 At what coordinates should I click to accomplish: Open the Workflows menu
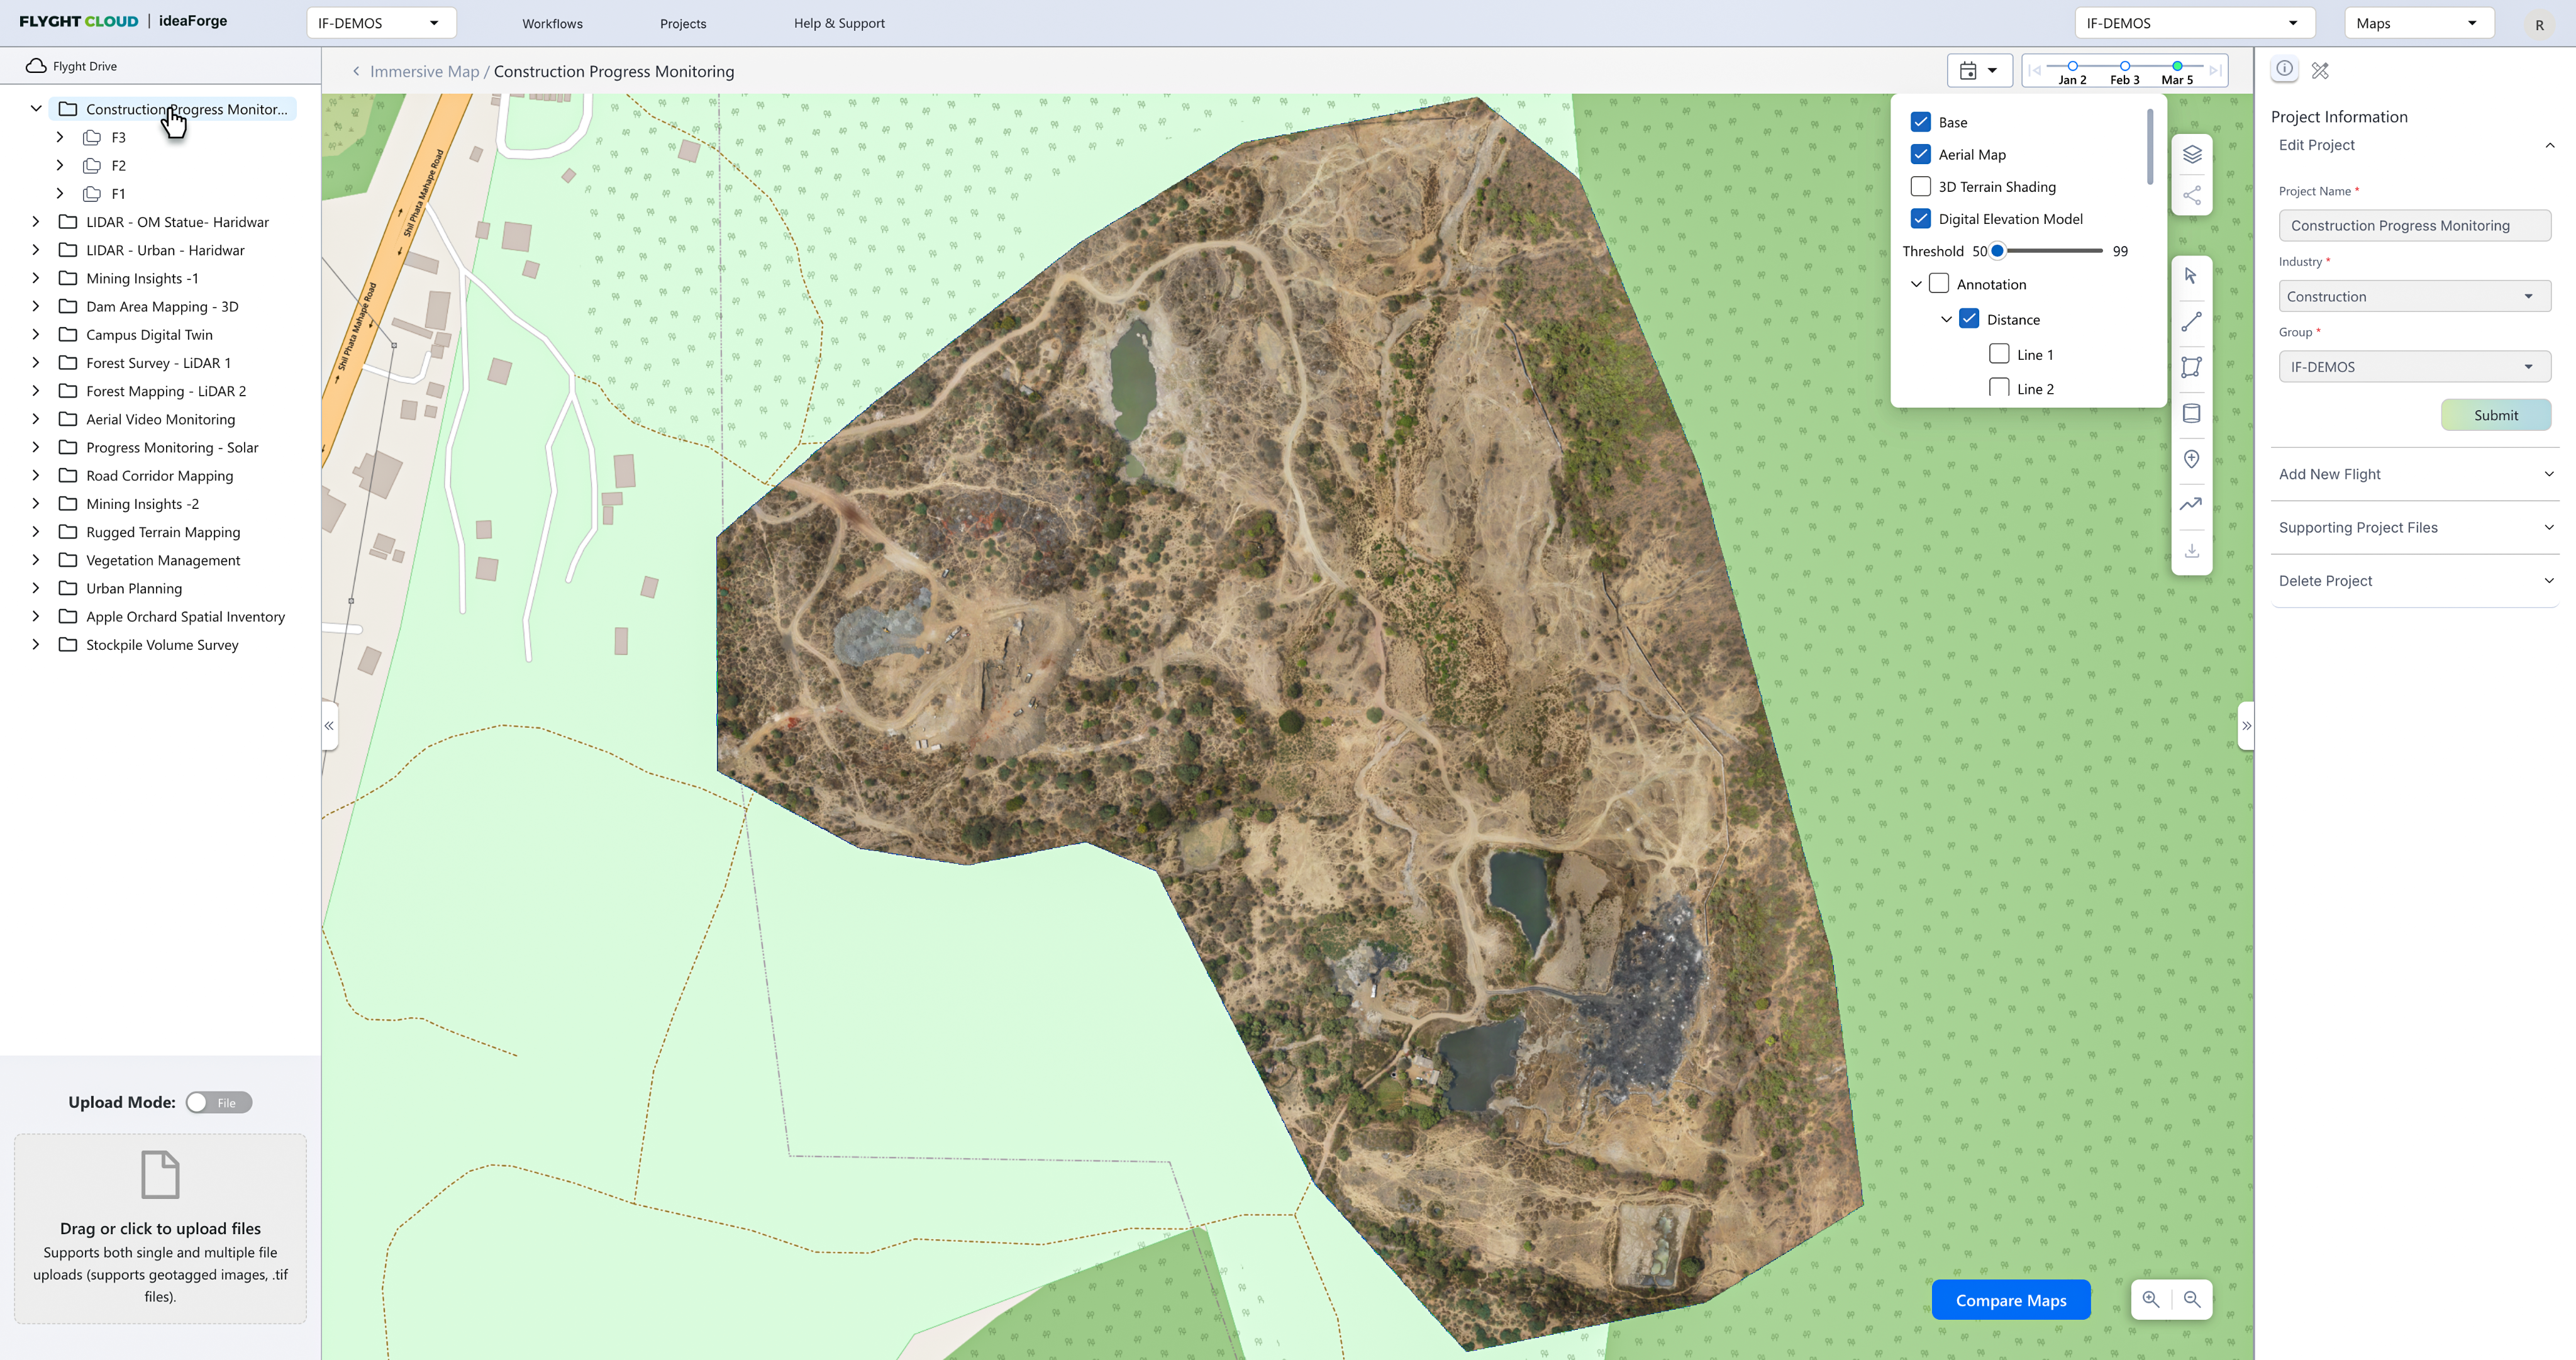tap(552, 23)
